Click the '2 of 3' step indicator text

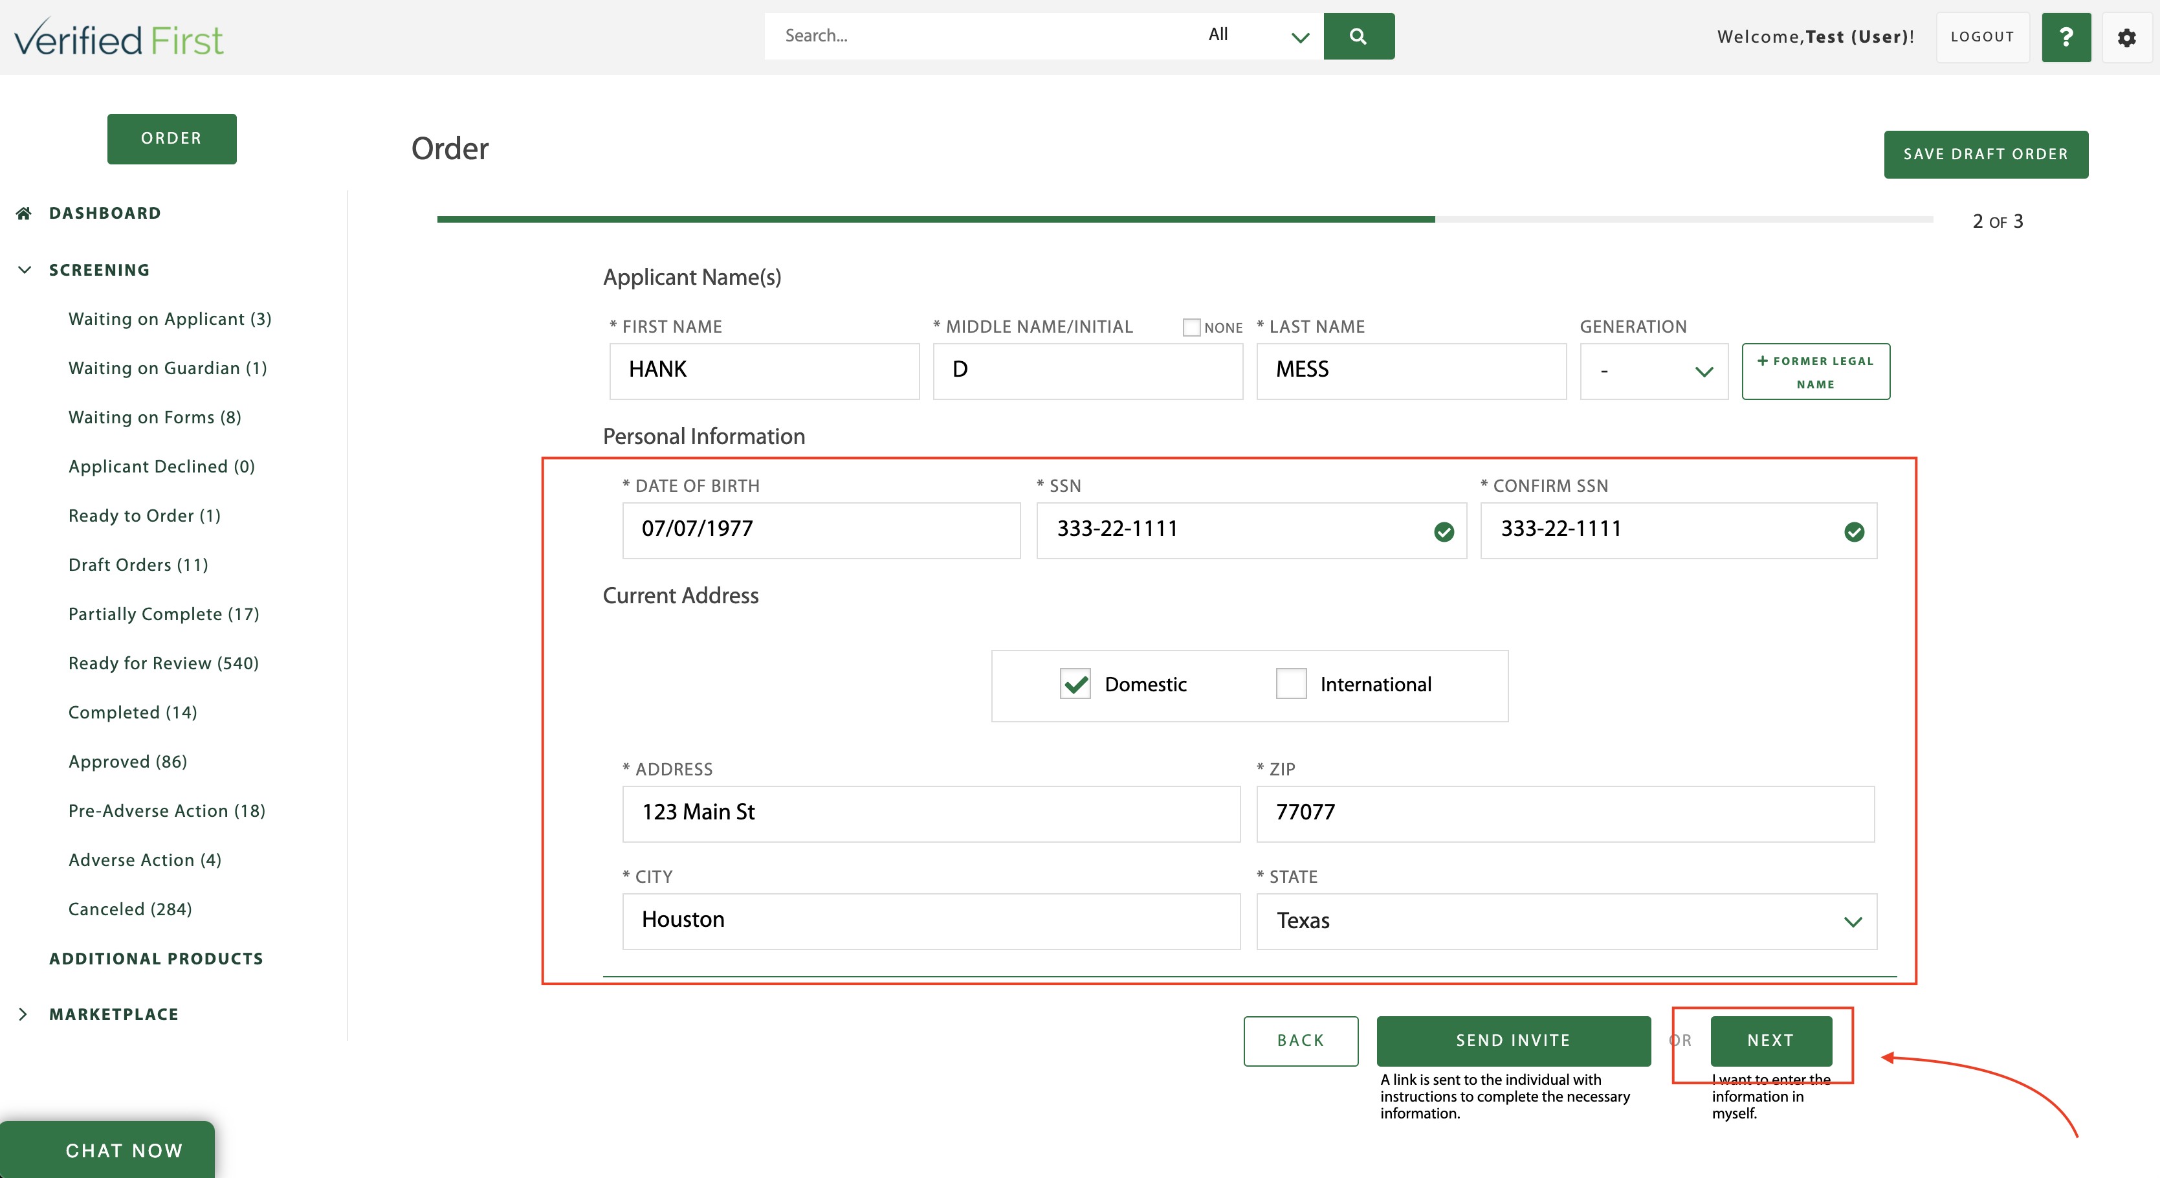(1998, 221)
